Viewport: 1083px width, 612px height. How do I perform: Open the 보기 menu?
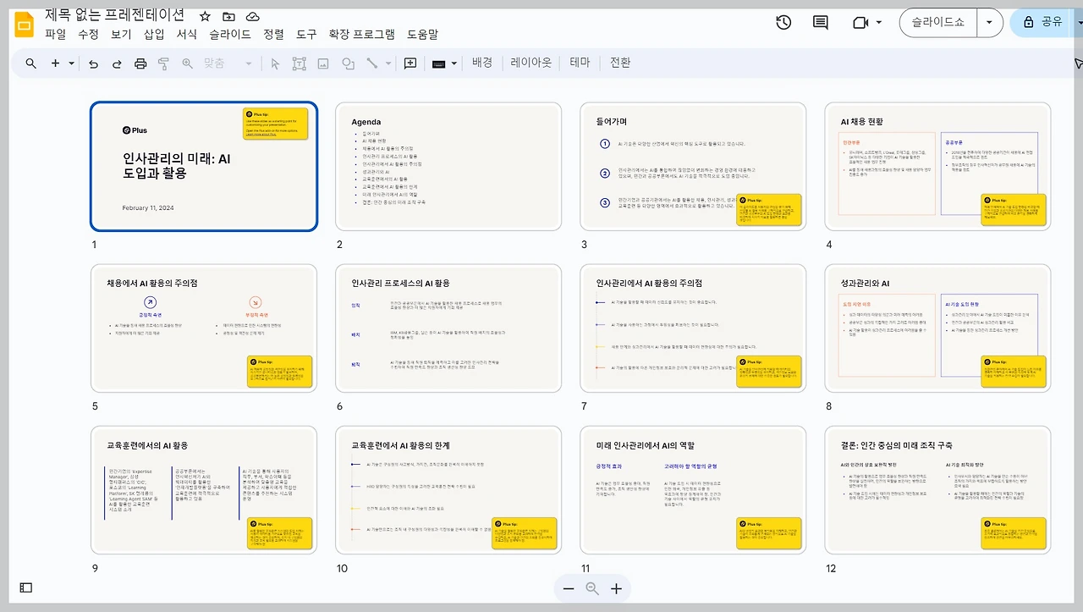coord(121,35)
